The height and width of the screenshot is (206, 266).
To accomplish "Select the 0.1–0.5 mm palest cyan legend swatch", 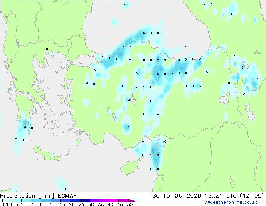I will 7,201.
